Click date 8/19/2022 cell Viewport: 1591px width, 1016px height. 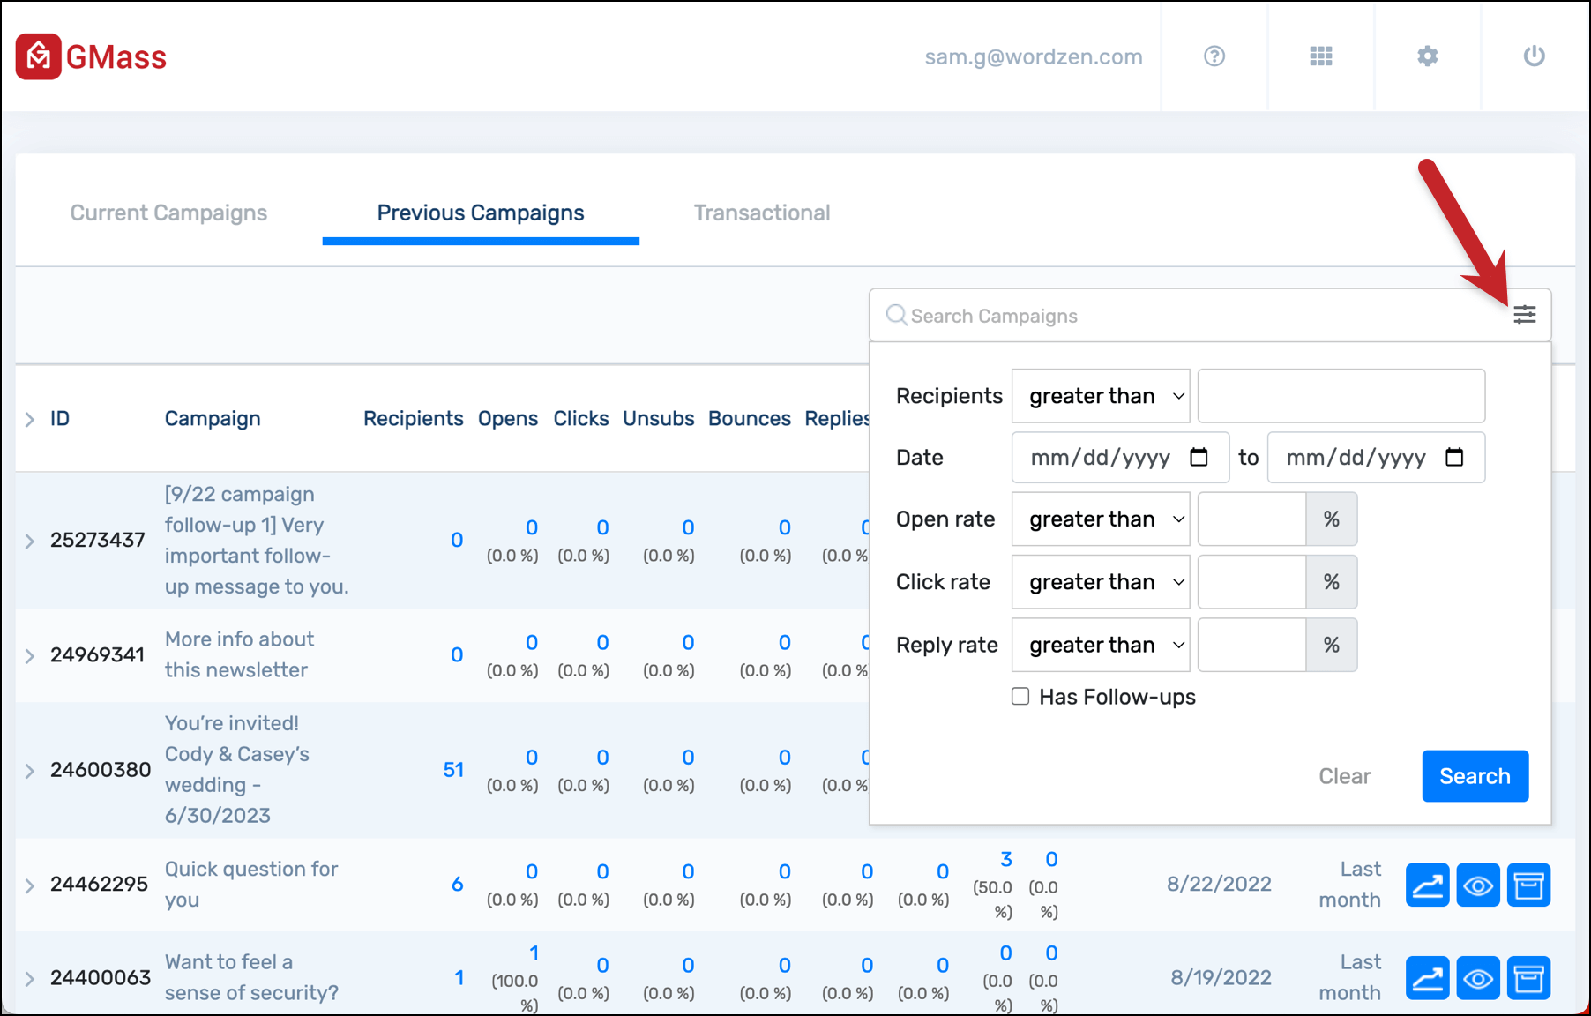tap(1221, 977)
